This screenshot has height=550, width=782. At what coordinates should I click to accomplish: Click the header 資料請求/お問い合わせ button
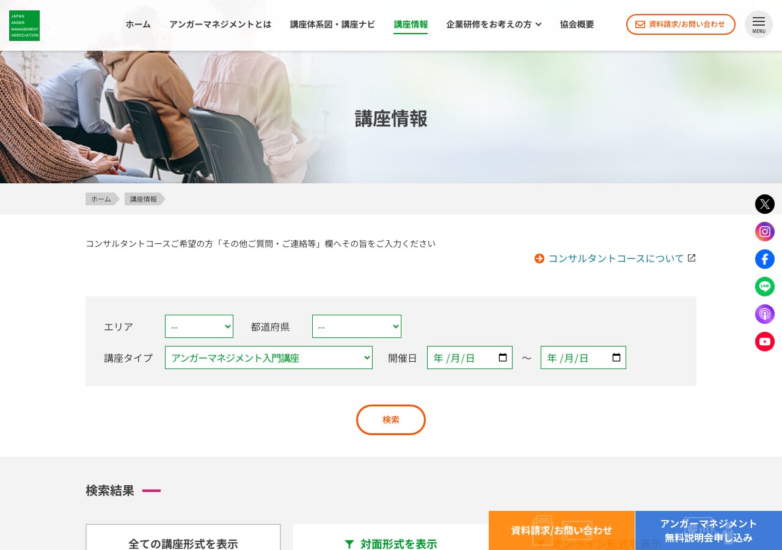681,24
